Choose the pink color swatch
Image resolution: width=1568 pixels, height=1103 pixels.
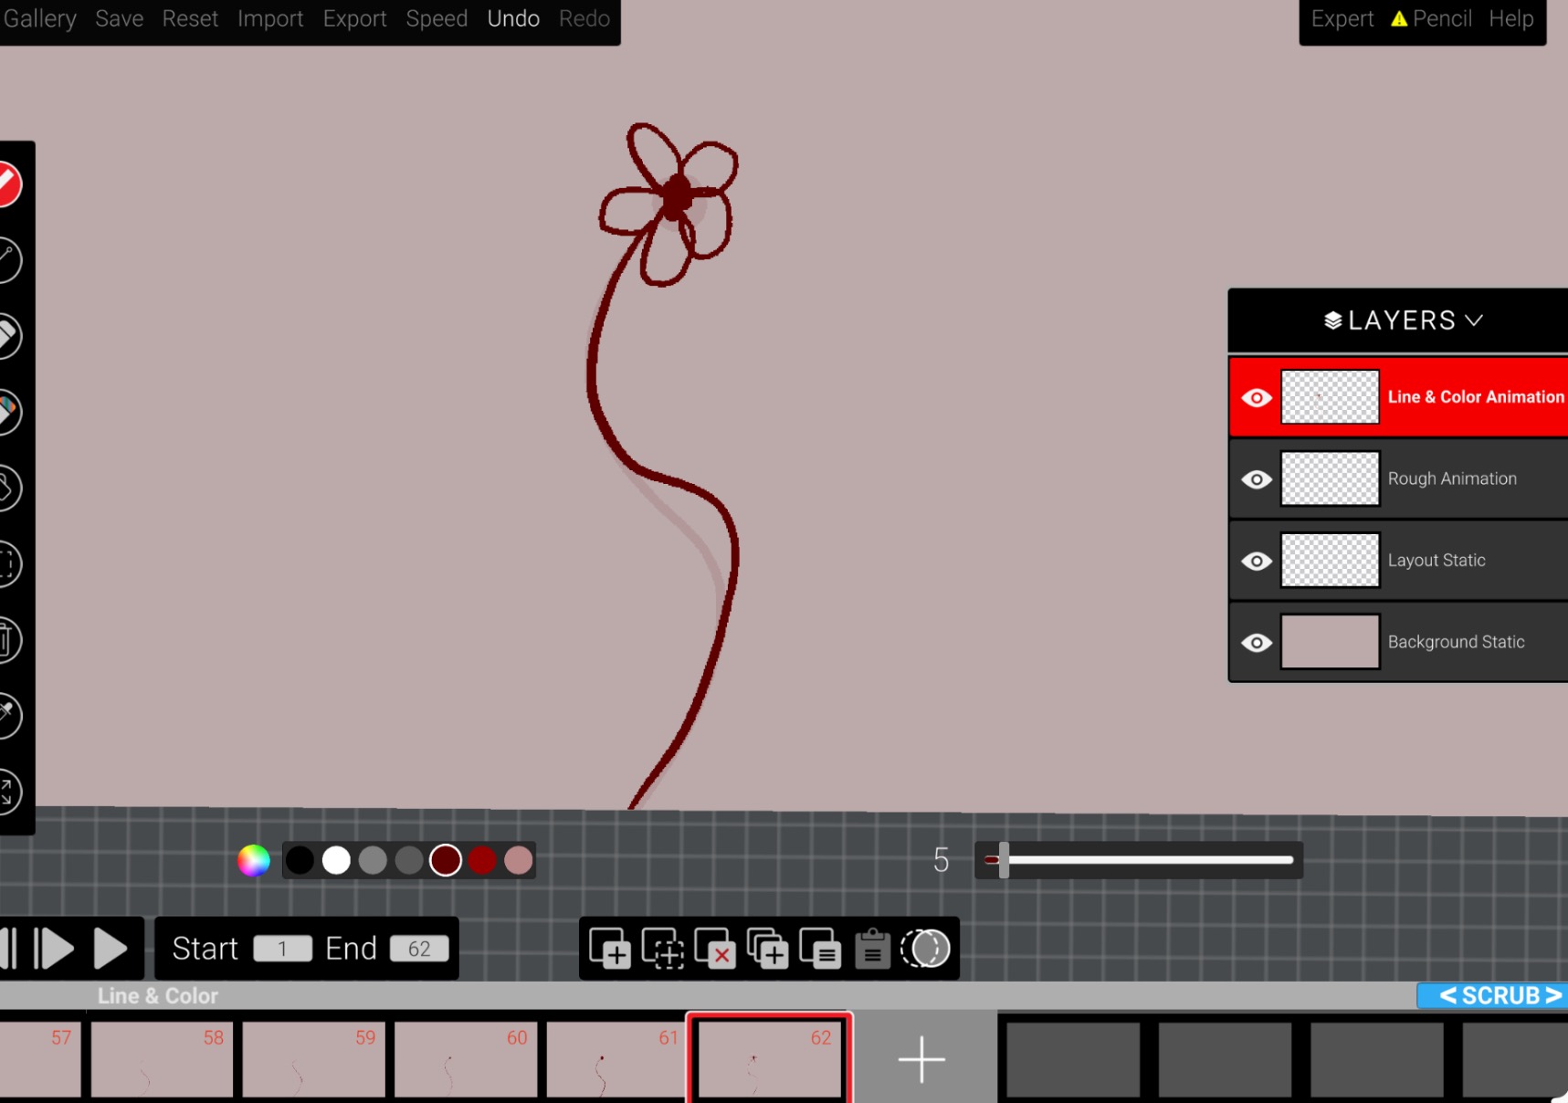coord(519,860)
